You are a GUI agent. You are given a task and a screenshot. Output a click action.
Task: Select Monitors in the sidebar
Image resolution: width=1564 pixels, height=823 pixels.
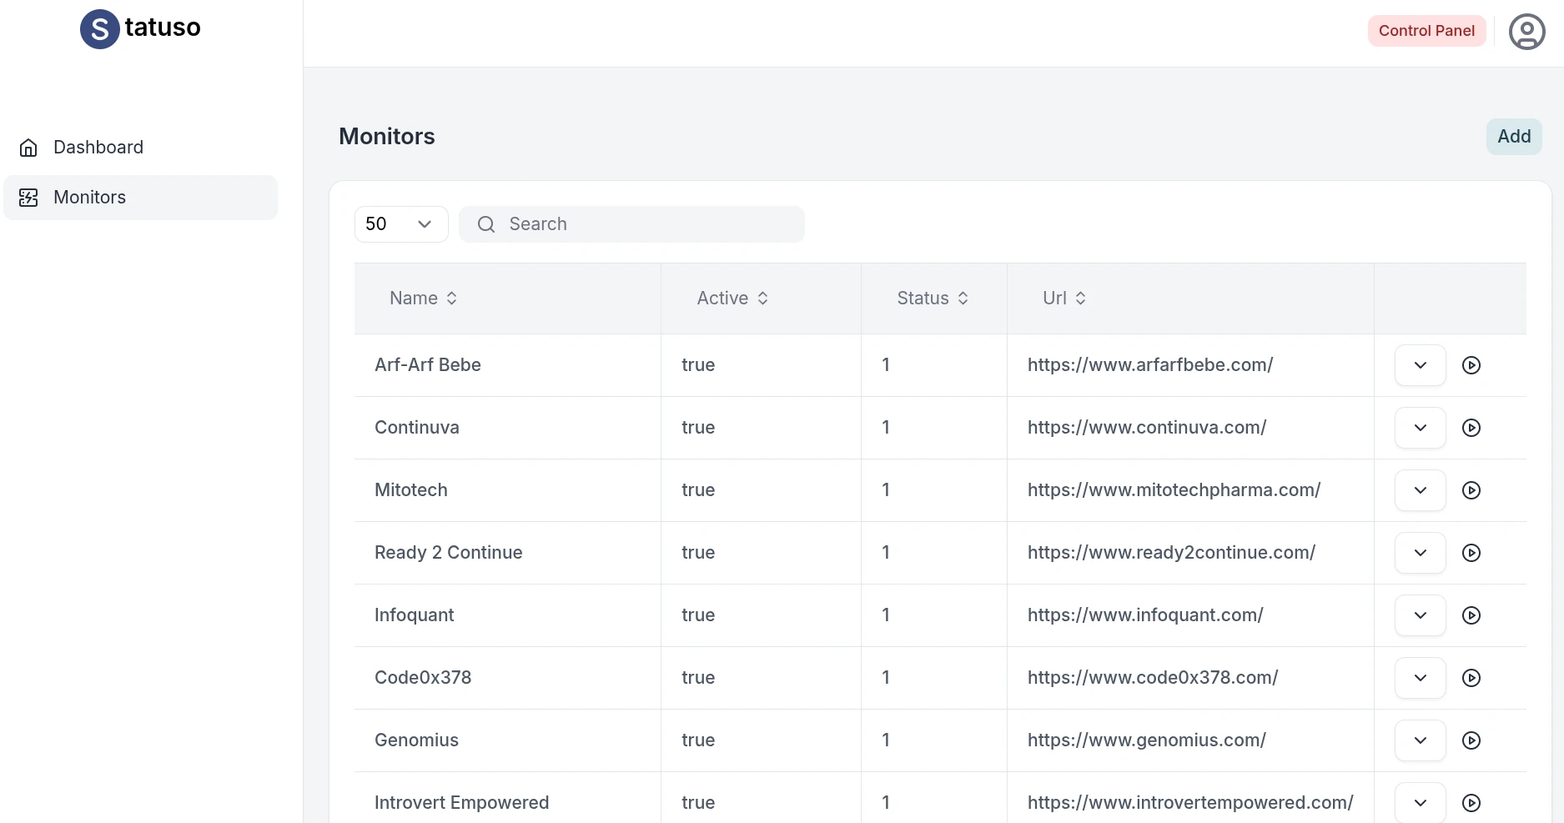89,198
